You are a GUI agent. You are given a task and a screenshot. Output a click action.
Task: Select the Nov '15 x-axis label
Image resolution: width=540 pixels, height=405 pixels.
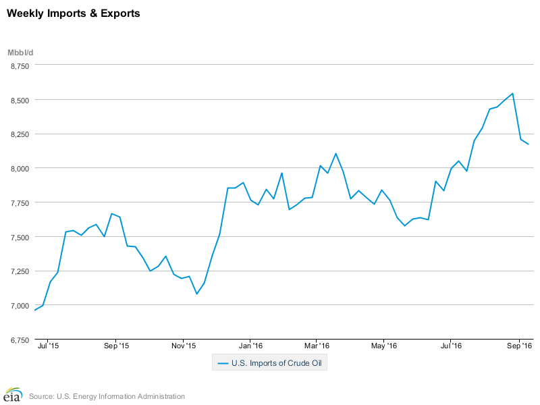(x=183, y=346)
